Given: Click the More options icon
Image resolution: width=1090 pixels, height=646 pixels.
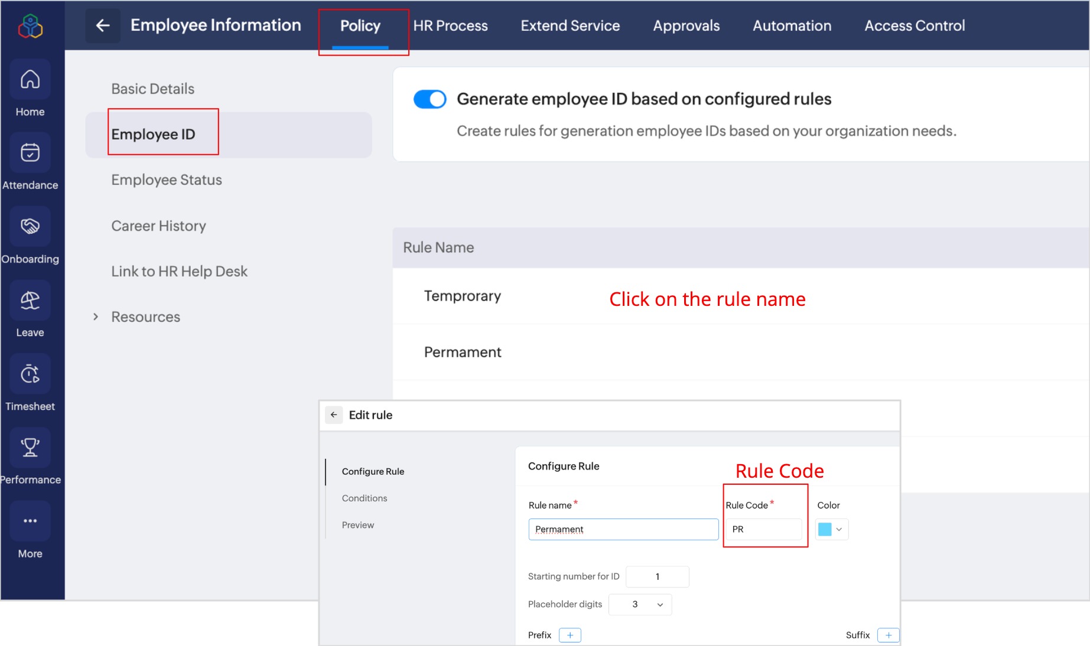Looking at the screenshot, I should click(30, 521).
